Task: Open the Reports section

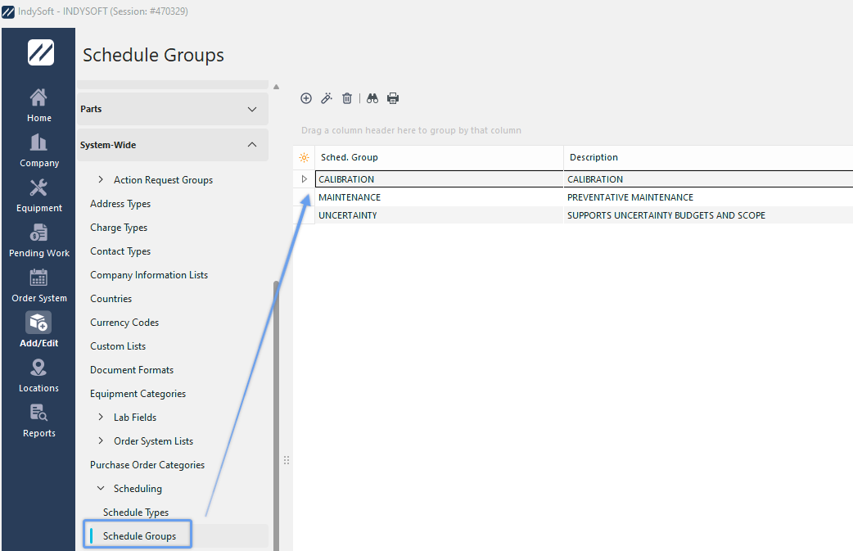Action: point(38,421)
